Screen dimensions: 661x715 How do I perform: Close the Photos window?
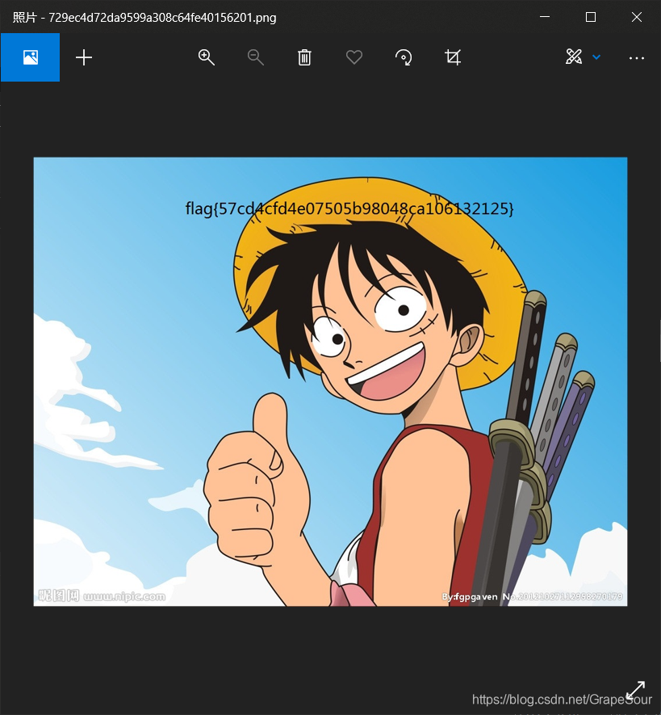point(637,17)
